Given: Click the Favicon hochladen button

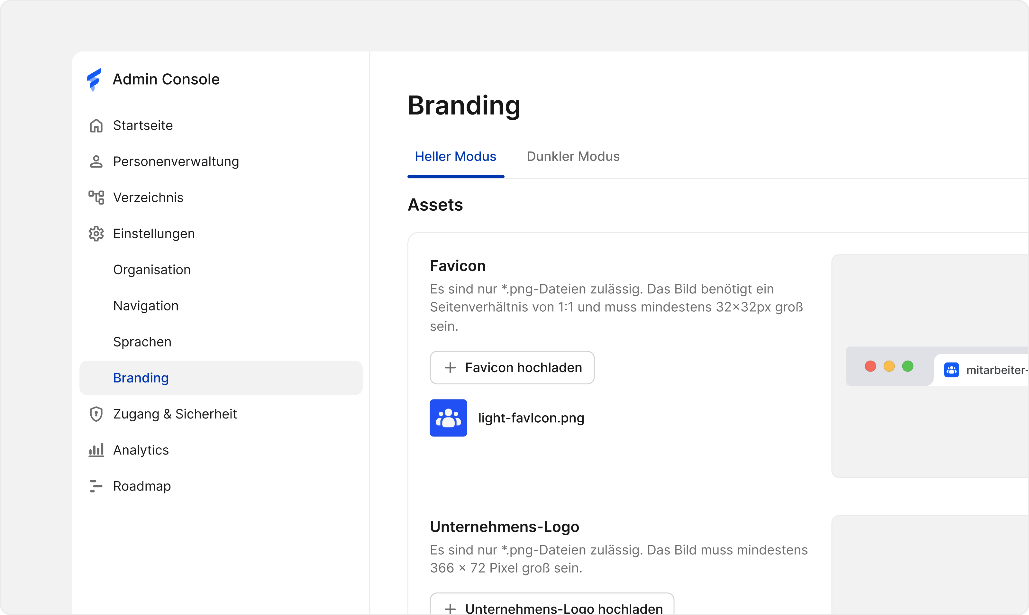Looking at the screenshot, I should [512, 368].
